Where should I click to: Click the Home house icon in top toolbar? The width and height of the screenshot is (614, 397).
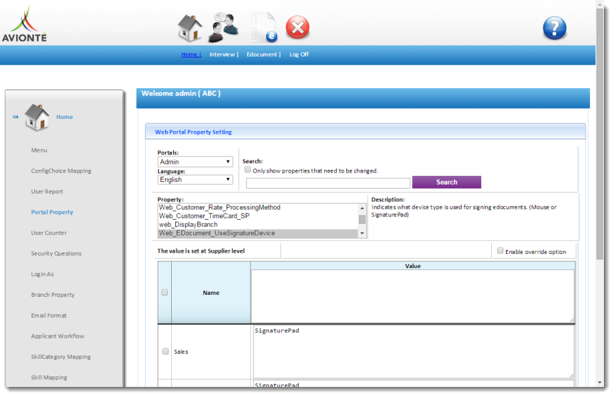click(190, 28)
